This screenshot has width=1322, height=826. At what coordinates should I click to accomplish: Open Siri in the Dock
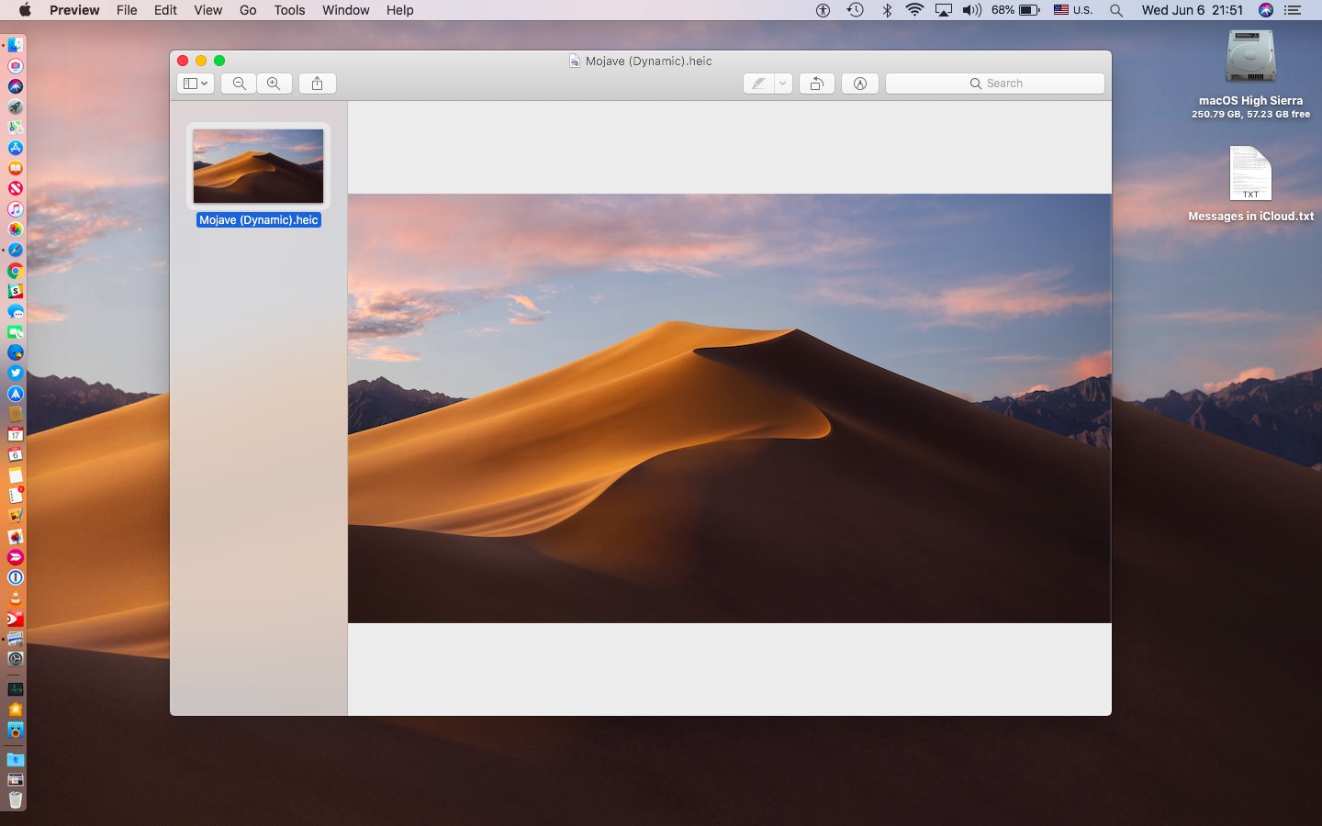pyautogui.click(x=16, y=86)
